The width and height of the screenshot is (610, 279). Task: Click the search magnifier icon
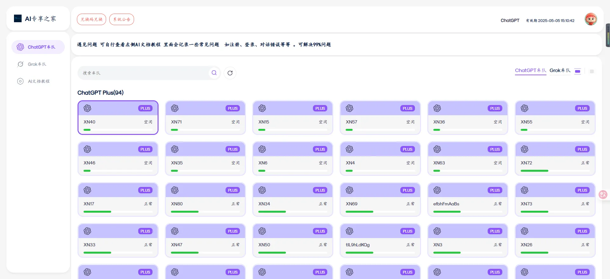[214, 73]
